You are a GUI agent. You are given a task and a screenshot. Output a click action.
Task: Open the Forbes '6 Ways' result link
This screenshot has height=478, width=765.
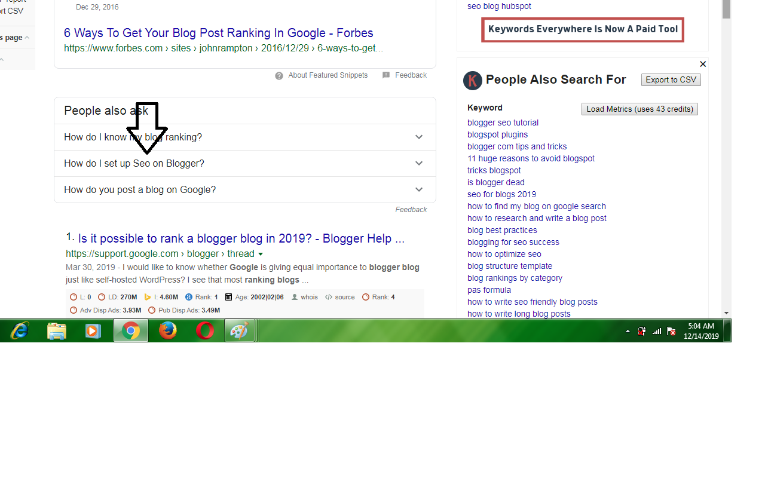tap(219, 33)
